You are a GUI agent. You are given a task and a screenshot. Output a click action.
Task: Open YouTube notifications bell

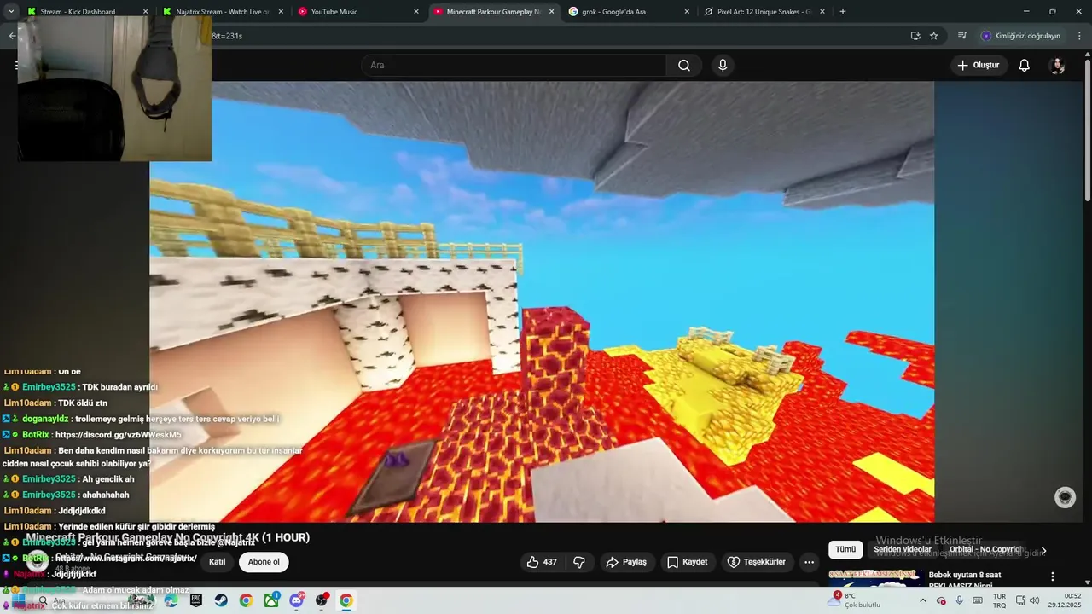[x=1025, y=66]
